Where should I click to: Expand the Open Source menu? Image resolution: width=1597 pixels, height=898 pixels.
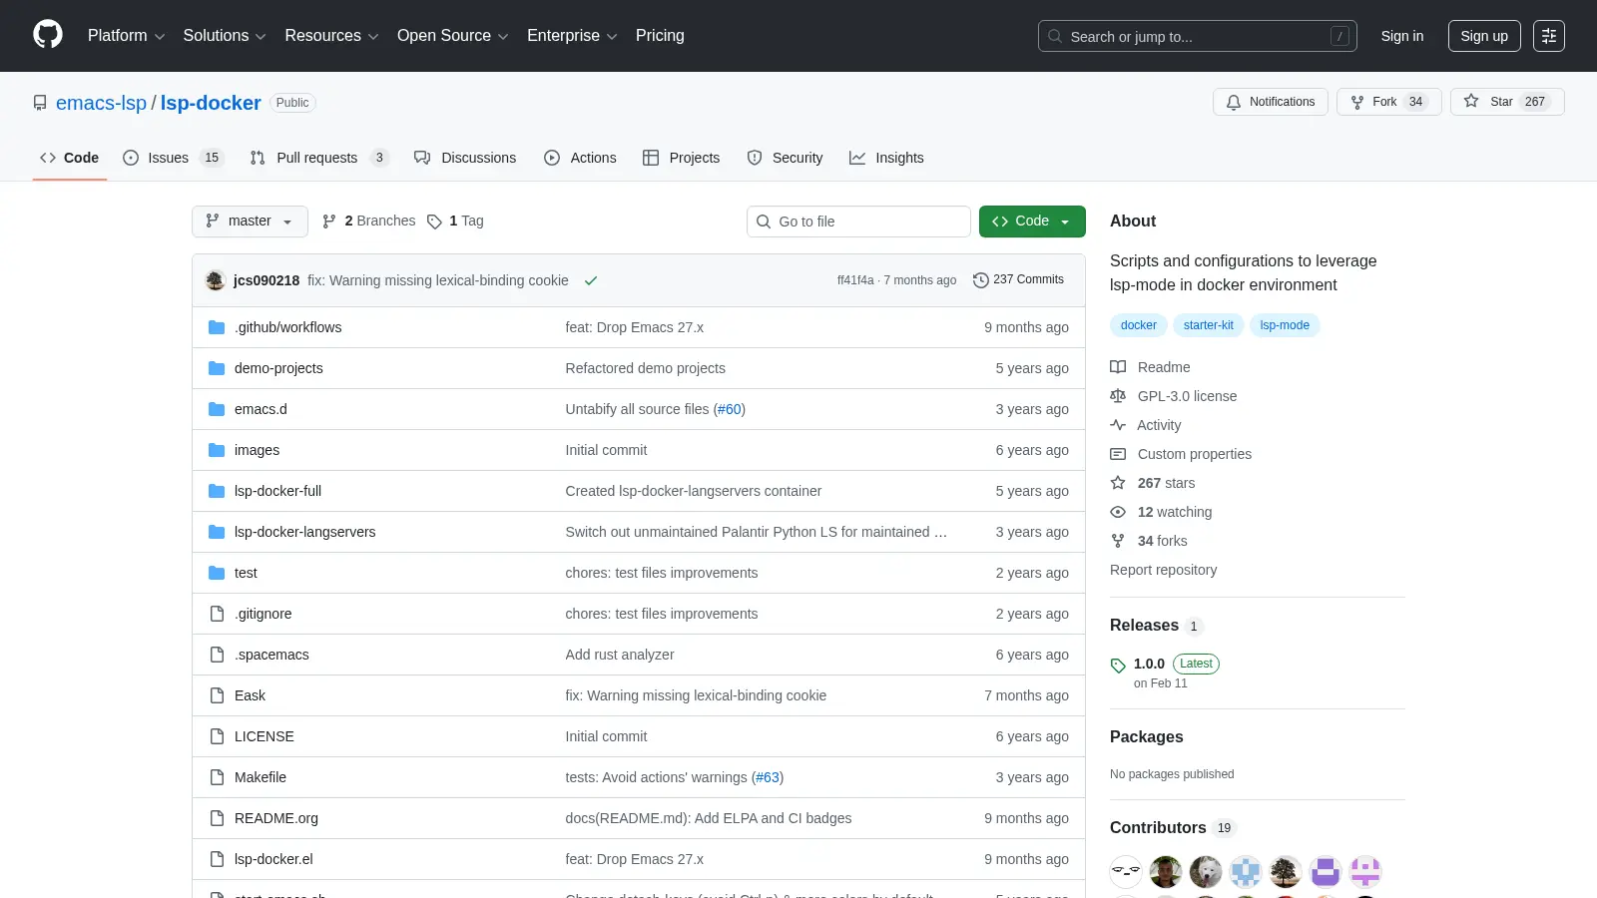pos(453,36)
